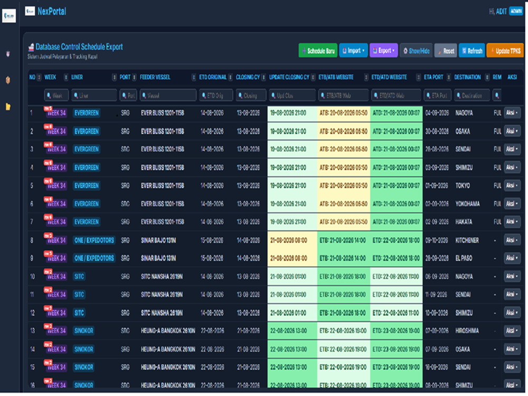Click the ship icon beside Database Control title
Screen dimensions: 528x396
pyautogui.click(x=31, y=47)
